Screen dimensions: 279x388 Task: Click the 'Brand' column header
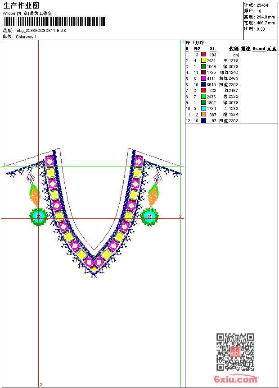[259, 49]
